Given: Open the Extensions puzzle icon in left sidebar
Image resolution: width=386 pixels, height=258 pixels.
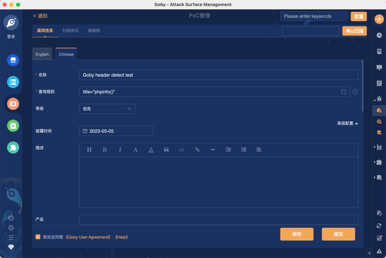Looking at the screenshot, I should click(13, 147).
